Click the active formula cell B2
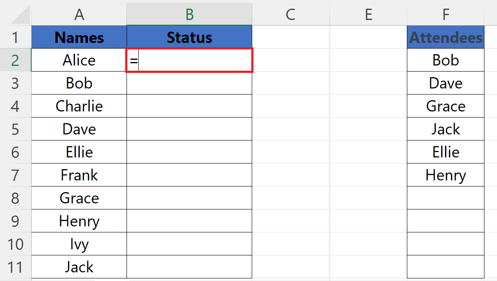497x281 pixels. (x=189, y=60)
